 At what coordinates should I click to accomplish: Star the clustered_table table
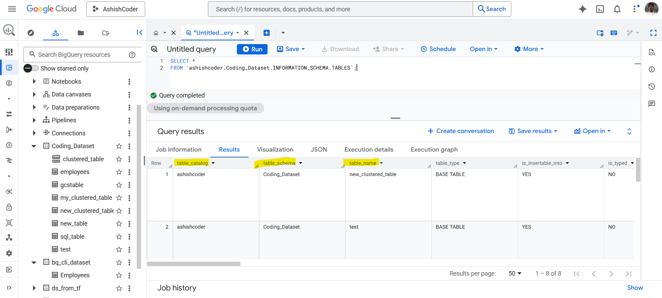pyautogui.click(x=119, y=159)
